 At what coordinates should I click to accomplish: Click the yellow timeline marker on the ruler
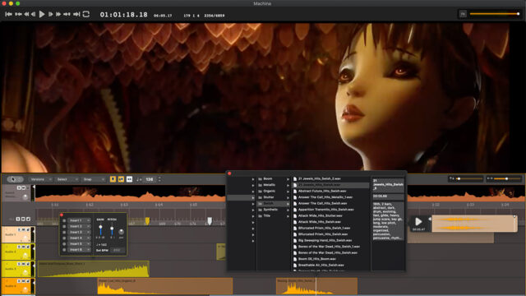coord(147,221)
